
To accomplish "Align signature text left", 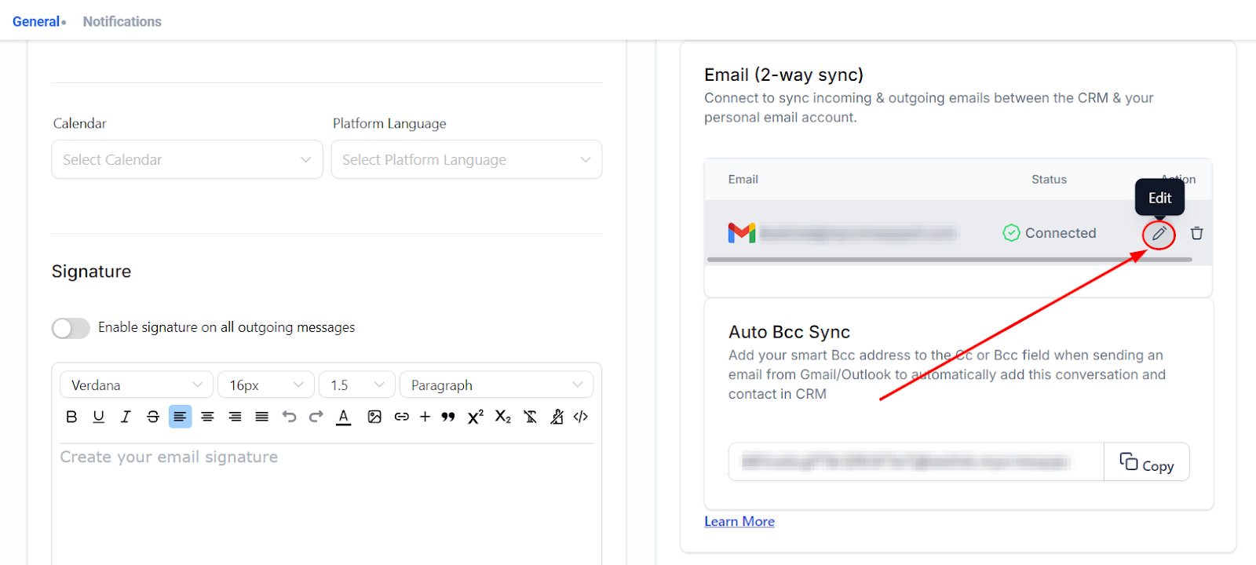I will click(x=180, y=417).
